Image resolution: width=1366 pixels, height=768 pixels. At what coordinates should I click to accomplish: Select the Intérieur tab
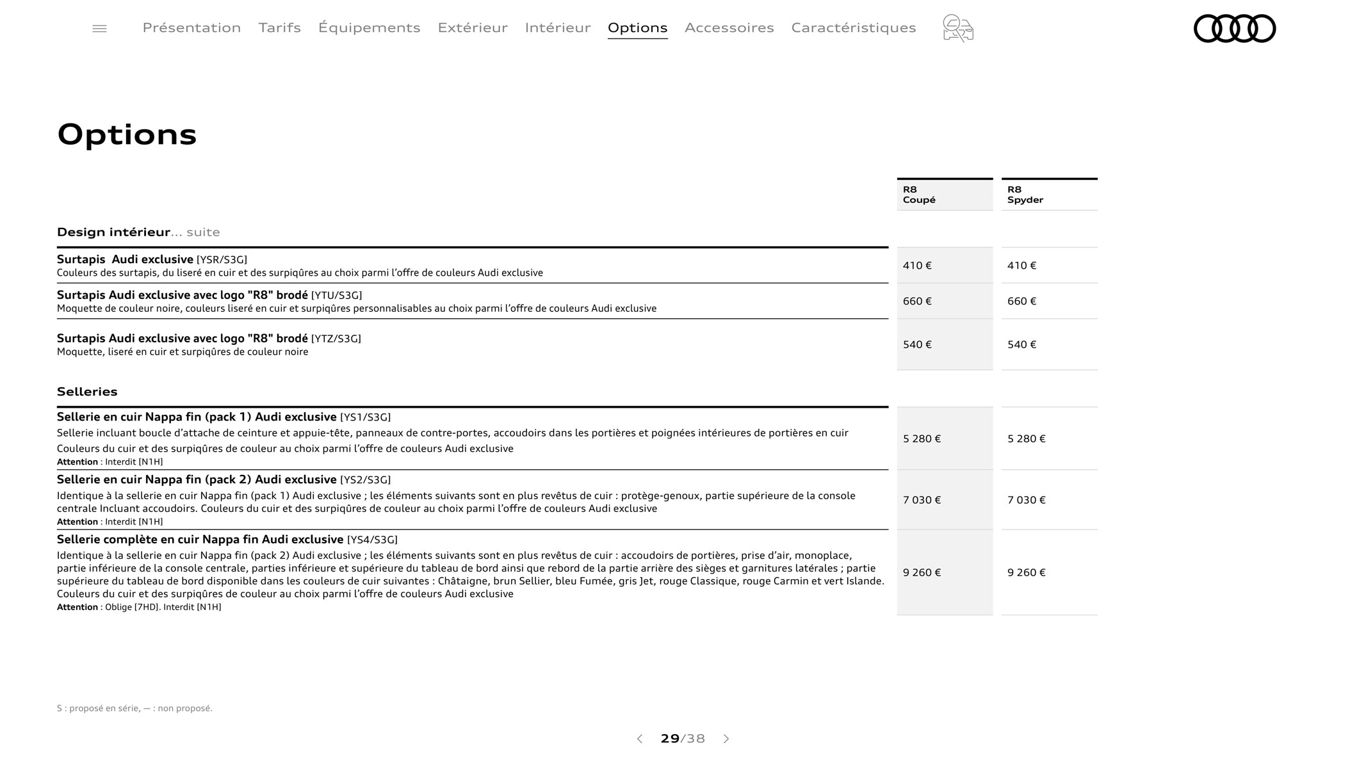click(557, 28)
